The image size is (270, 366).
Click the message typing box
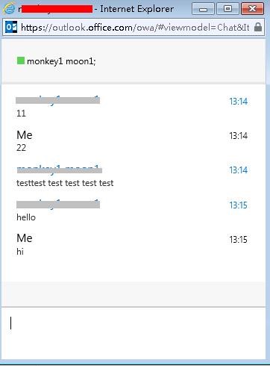click(134, 333)
